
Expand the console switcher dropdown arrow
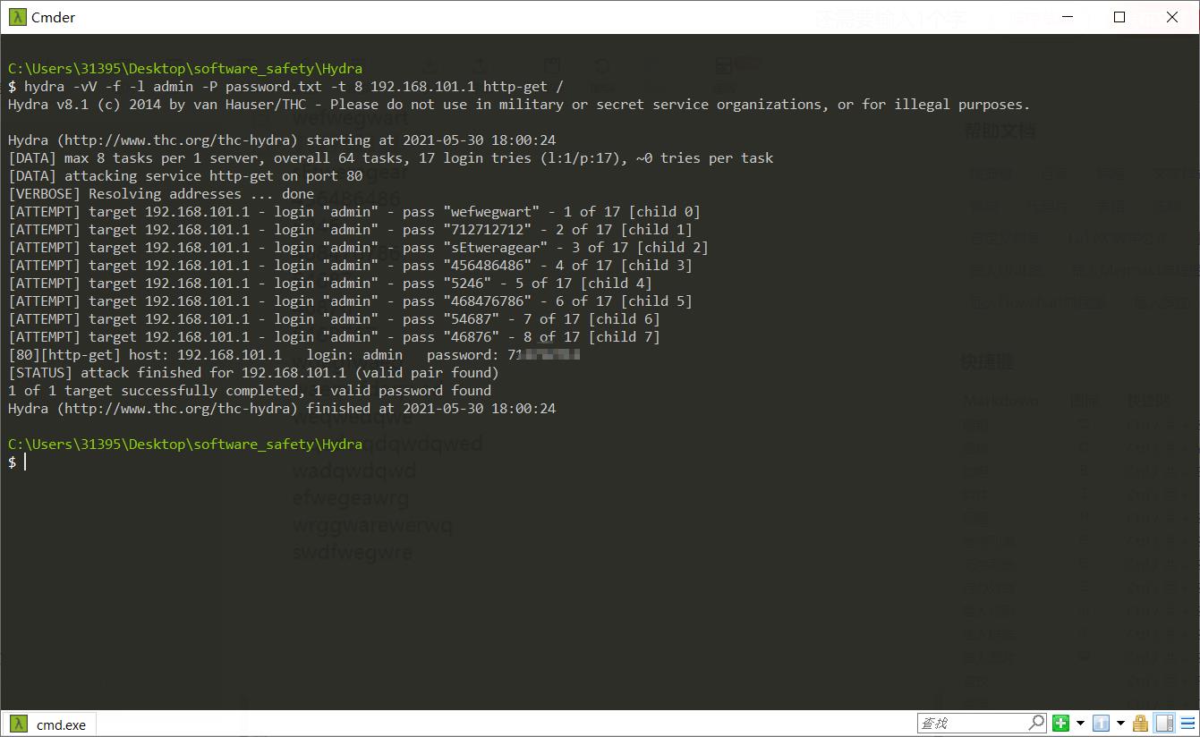point(1120,723)
